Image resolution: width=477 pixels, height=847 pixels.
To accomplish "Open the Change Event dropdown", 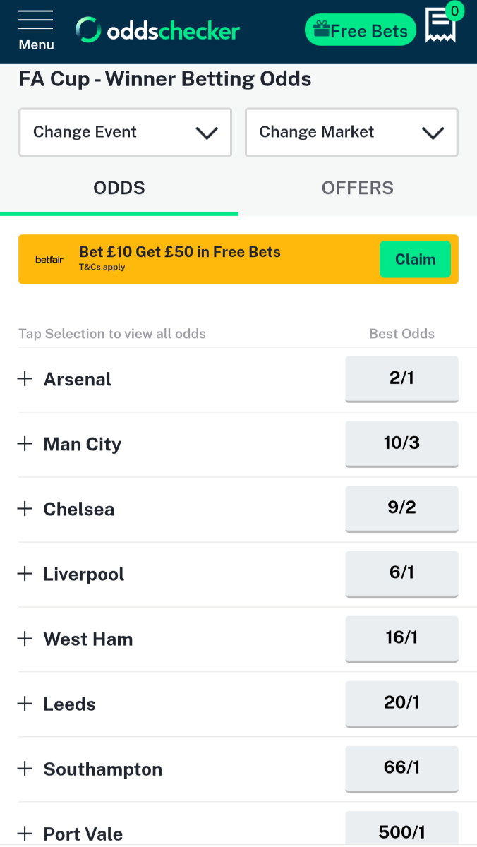I will (125, 132).
